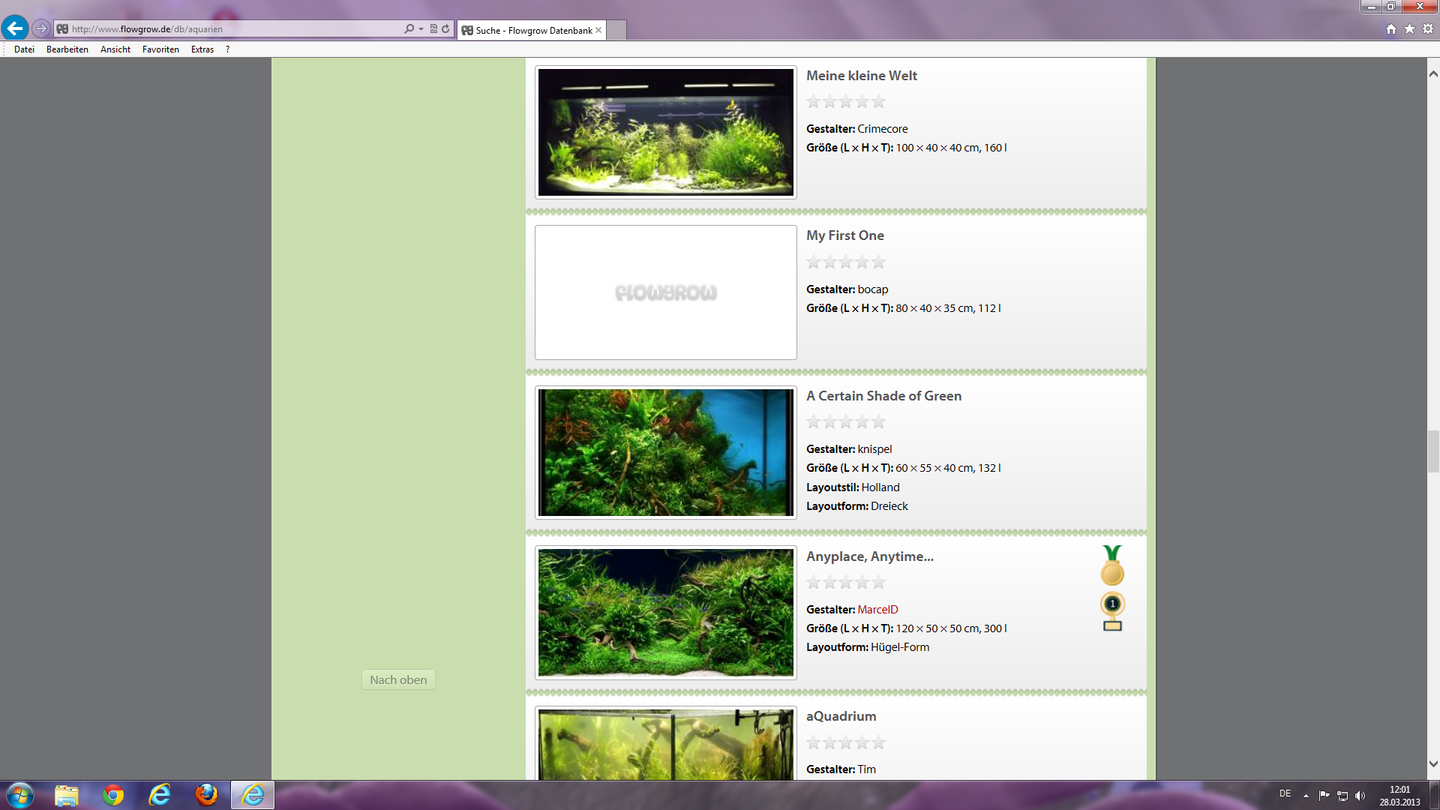The height and width of the screenshot is (810, 1440).
Task: Open Action Center flag icon
Action: click(1324, 795)
